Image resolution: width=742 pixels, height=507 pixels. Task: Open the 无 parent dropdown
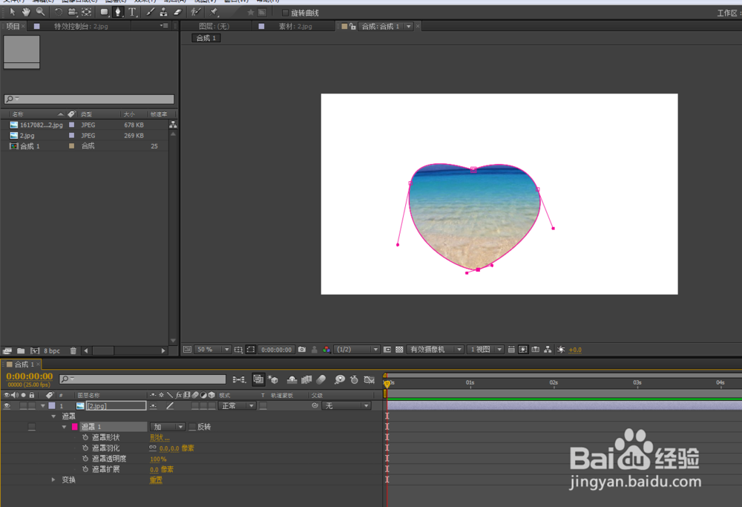point(346,406)
